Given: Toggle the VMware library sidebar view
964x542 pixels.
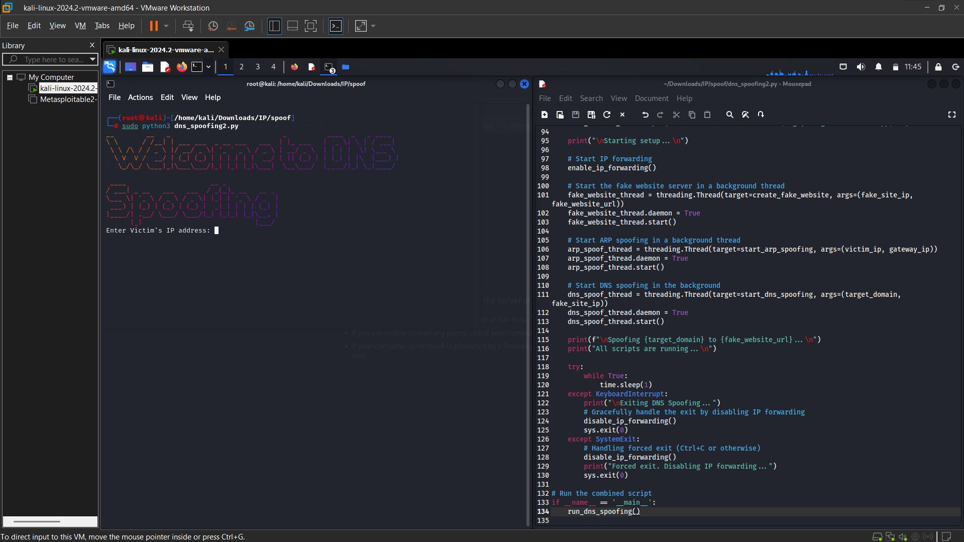Looking at the screenshot, I should (274, 26).
